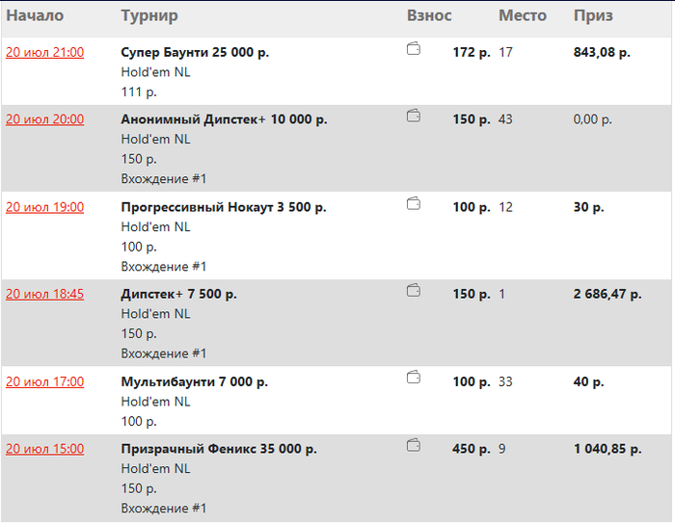Open the 20 июл 15:00 tournament link

(44, 449)
